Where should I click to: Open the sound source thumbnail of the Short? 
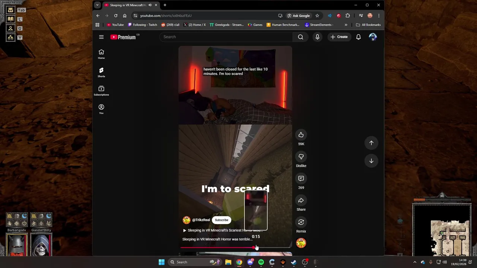[301, 243]
